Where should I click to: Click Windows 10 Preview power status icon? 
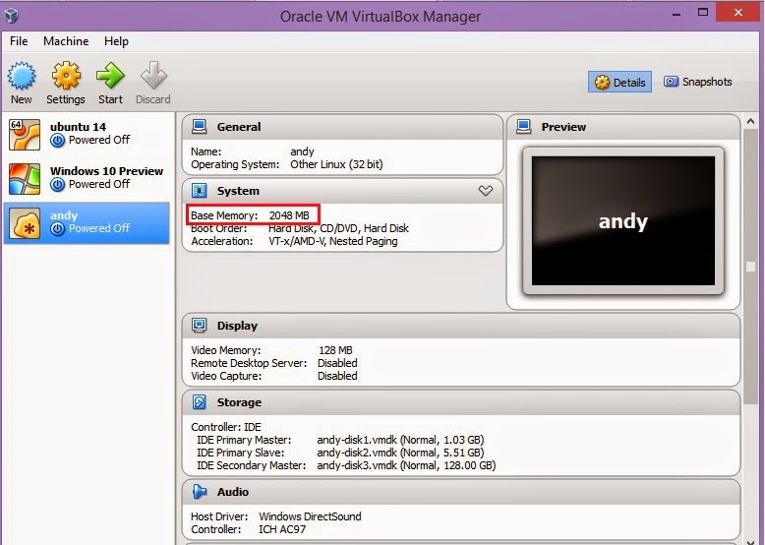[58, 184]
